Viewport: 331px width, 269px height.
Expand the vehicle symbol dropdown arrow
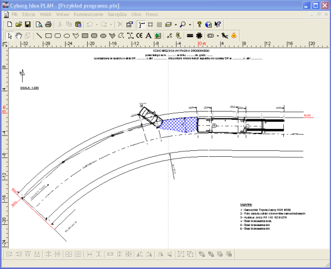pyautogui.click(x=218, y=36)
